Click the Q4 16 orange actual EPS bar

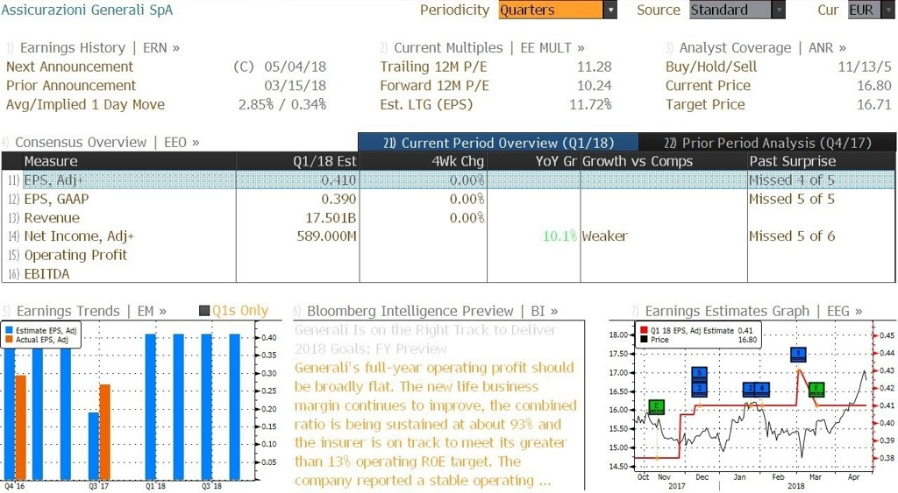[20, 427]
